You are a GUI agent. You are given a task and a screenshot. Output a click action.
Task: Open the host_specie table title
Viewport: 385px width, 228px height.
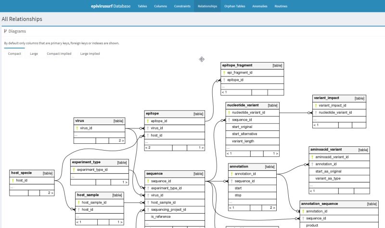[21, 173]
